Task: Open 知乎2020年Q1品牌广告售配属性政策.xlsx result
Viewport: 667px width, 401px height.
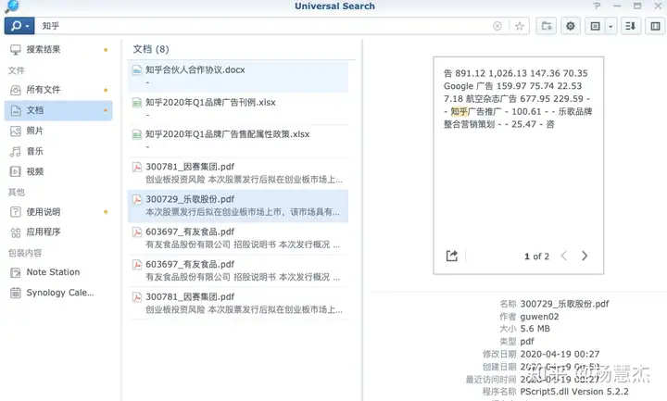Action: point(238,141)
